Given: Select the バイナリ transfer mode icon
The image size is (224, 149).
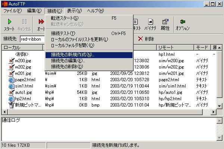Looking at the screenshot, I should point(150,22).
